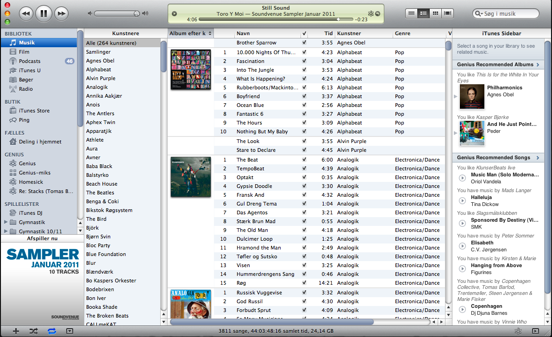This screenshot has height=337, width=552.
Task: Open the Philharmonics album link
Action: click(x=504, y=87)
